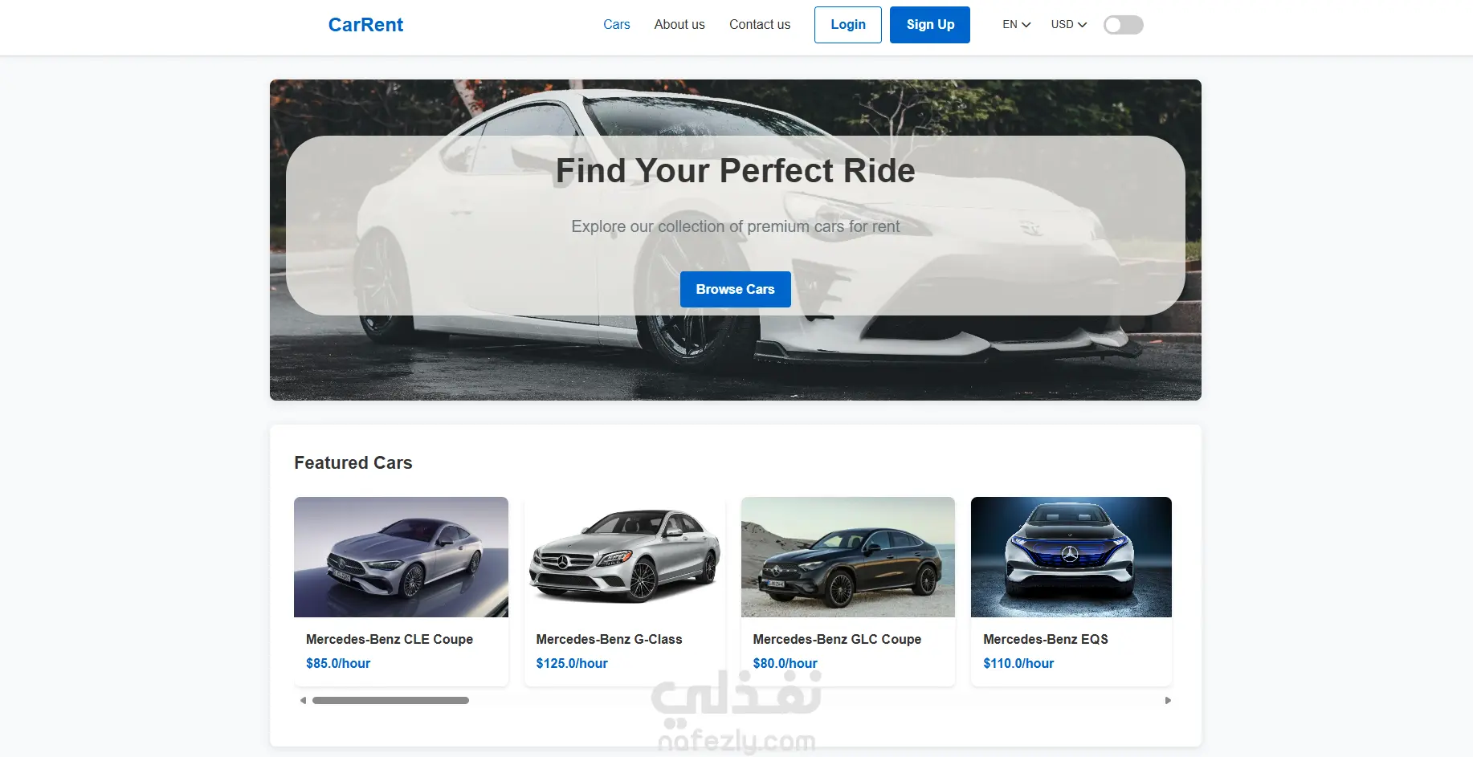Click the Browse Cars button
1473x757 pixels.
735,289
